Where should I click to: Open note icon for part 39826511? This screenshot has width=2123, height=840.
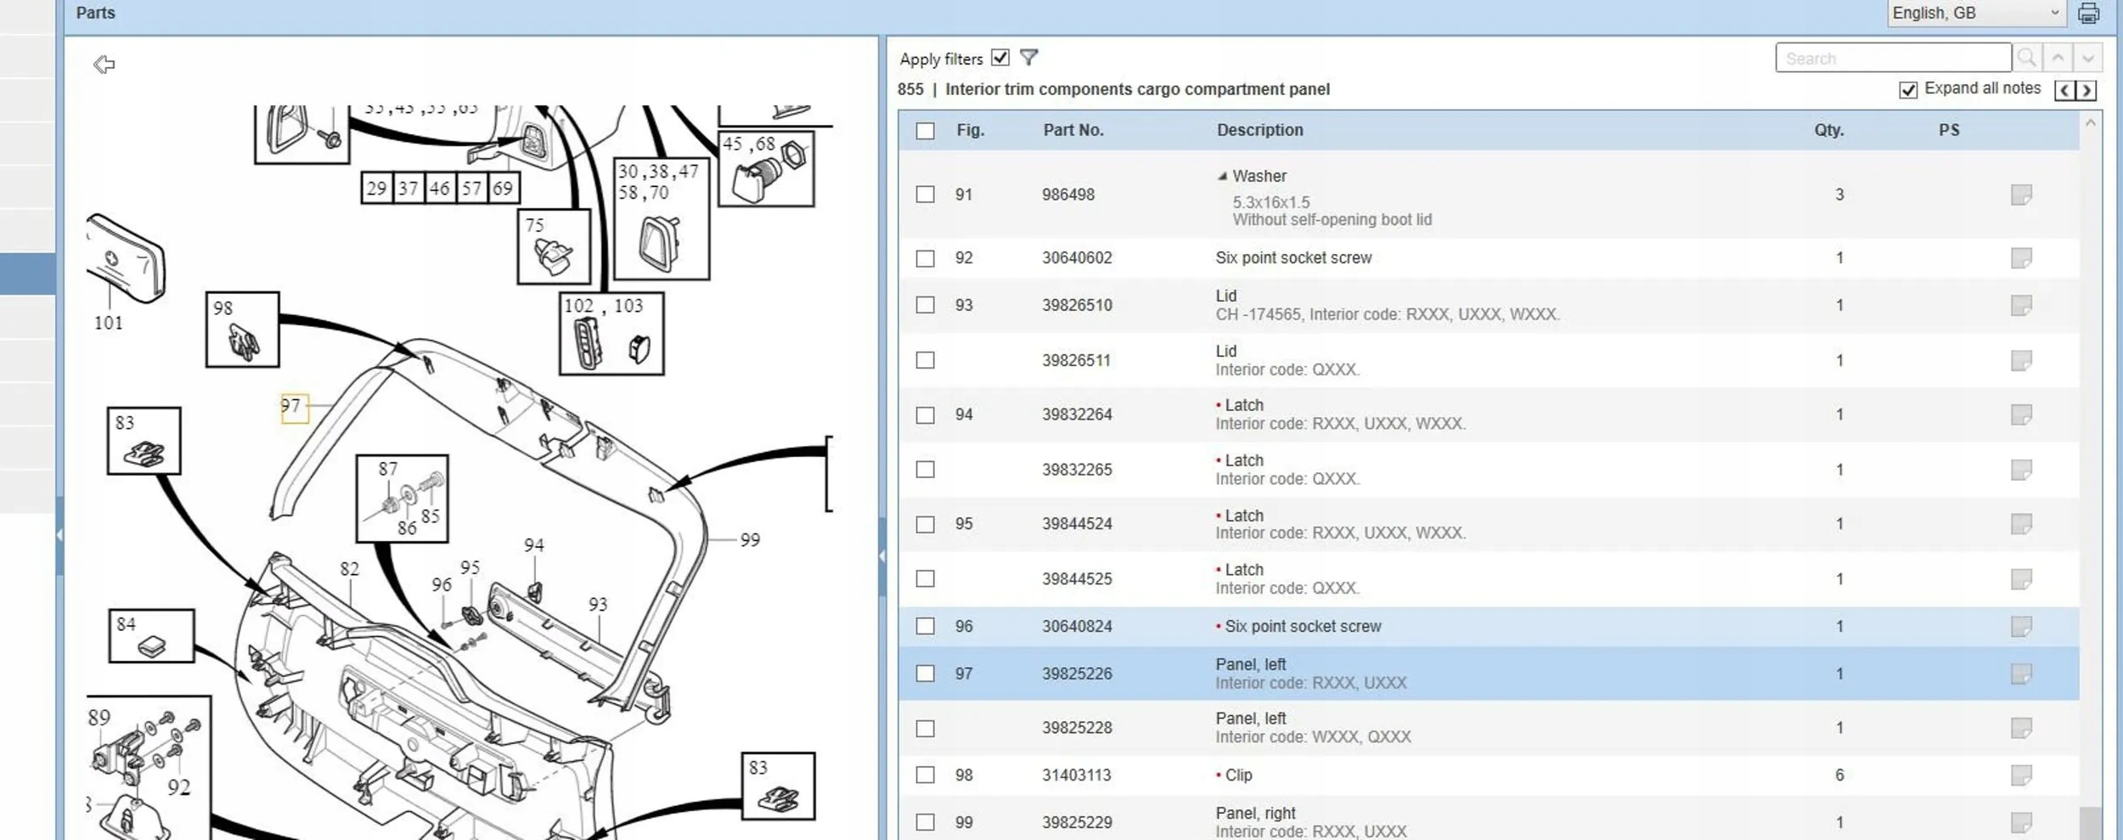tap(2021, 361)
